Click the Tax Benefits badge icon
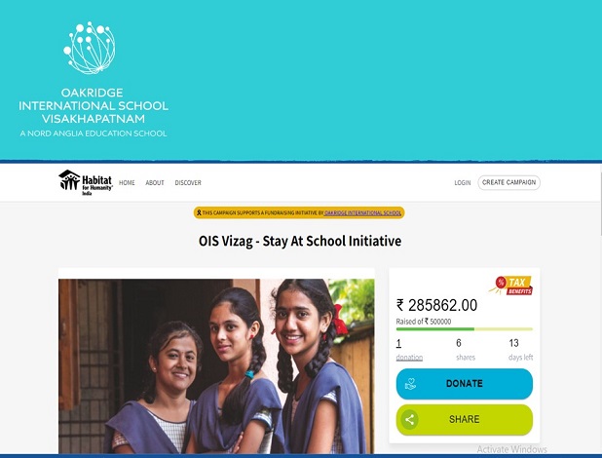This screenshot has width=602, height=458. point(511,286)
